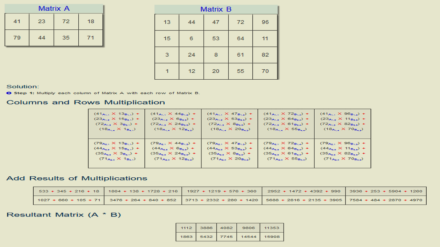The height and width of the screenshot is (247, 440).
Task: Click cell 13 in Matrix B
Action: (x=167, y=22)
